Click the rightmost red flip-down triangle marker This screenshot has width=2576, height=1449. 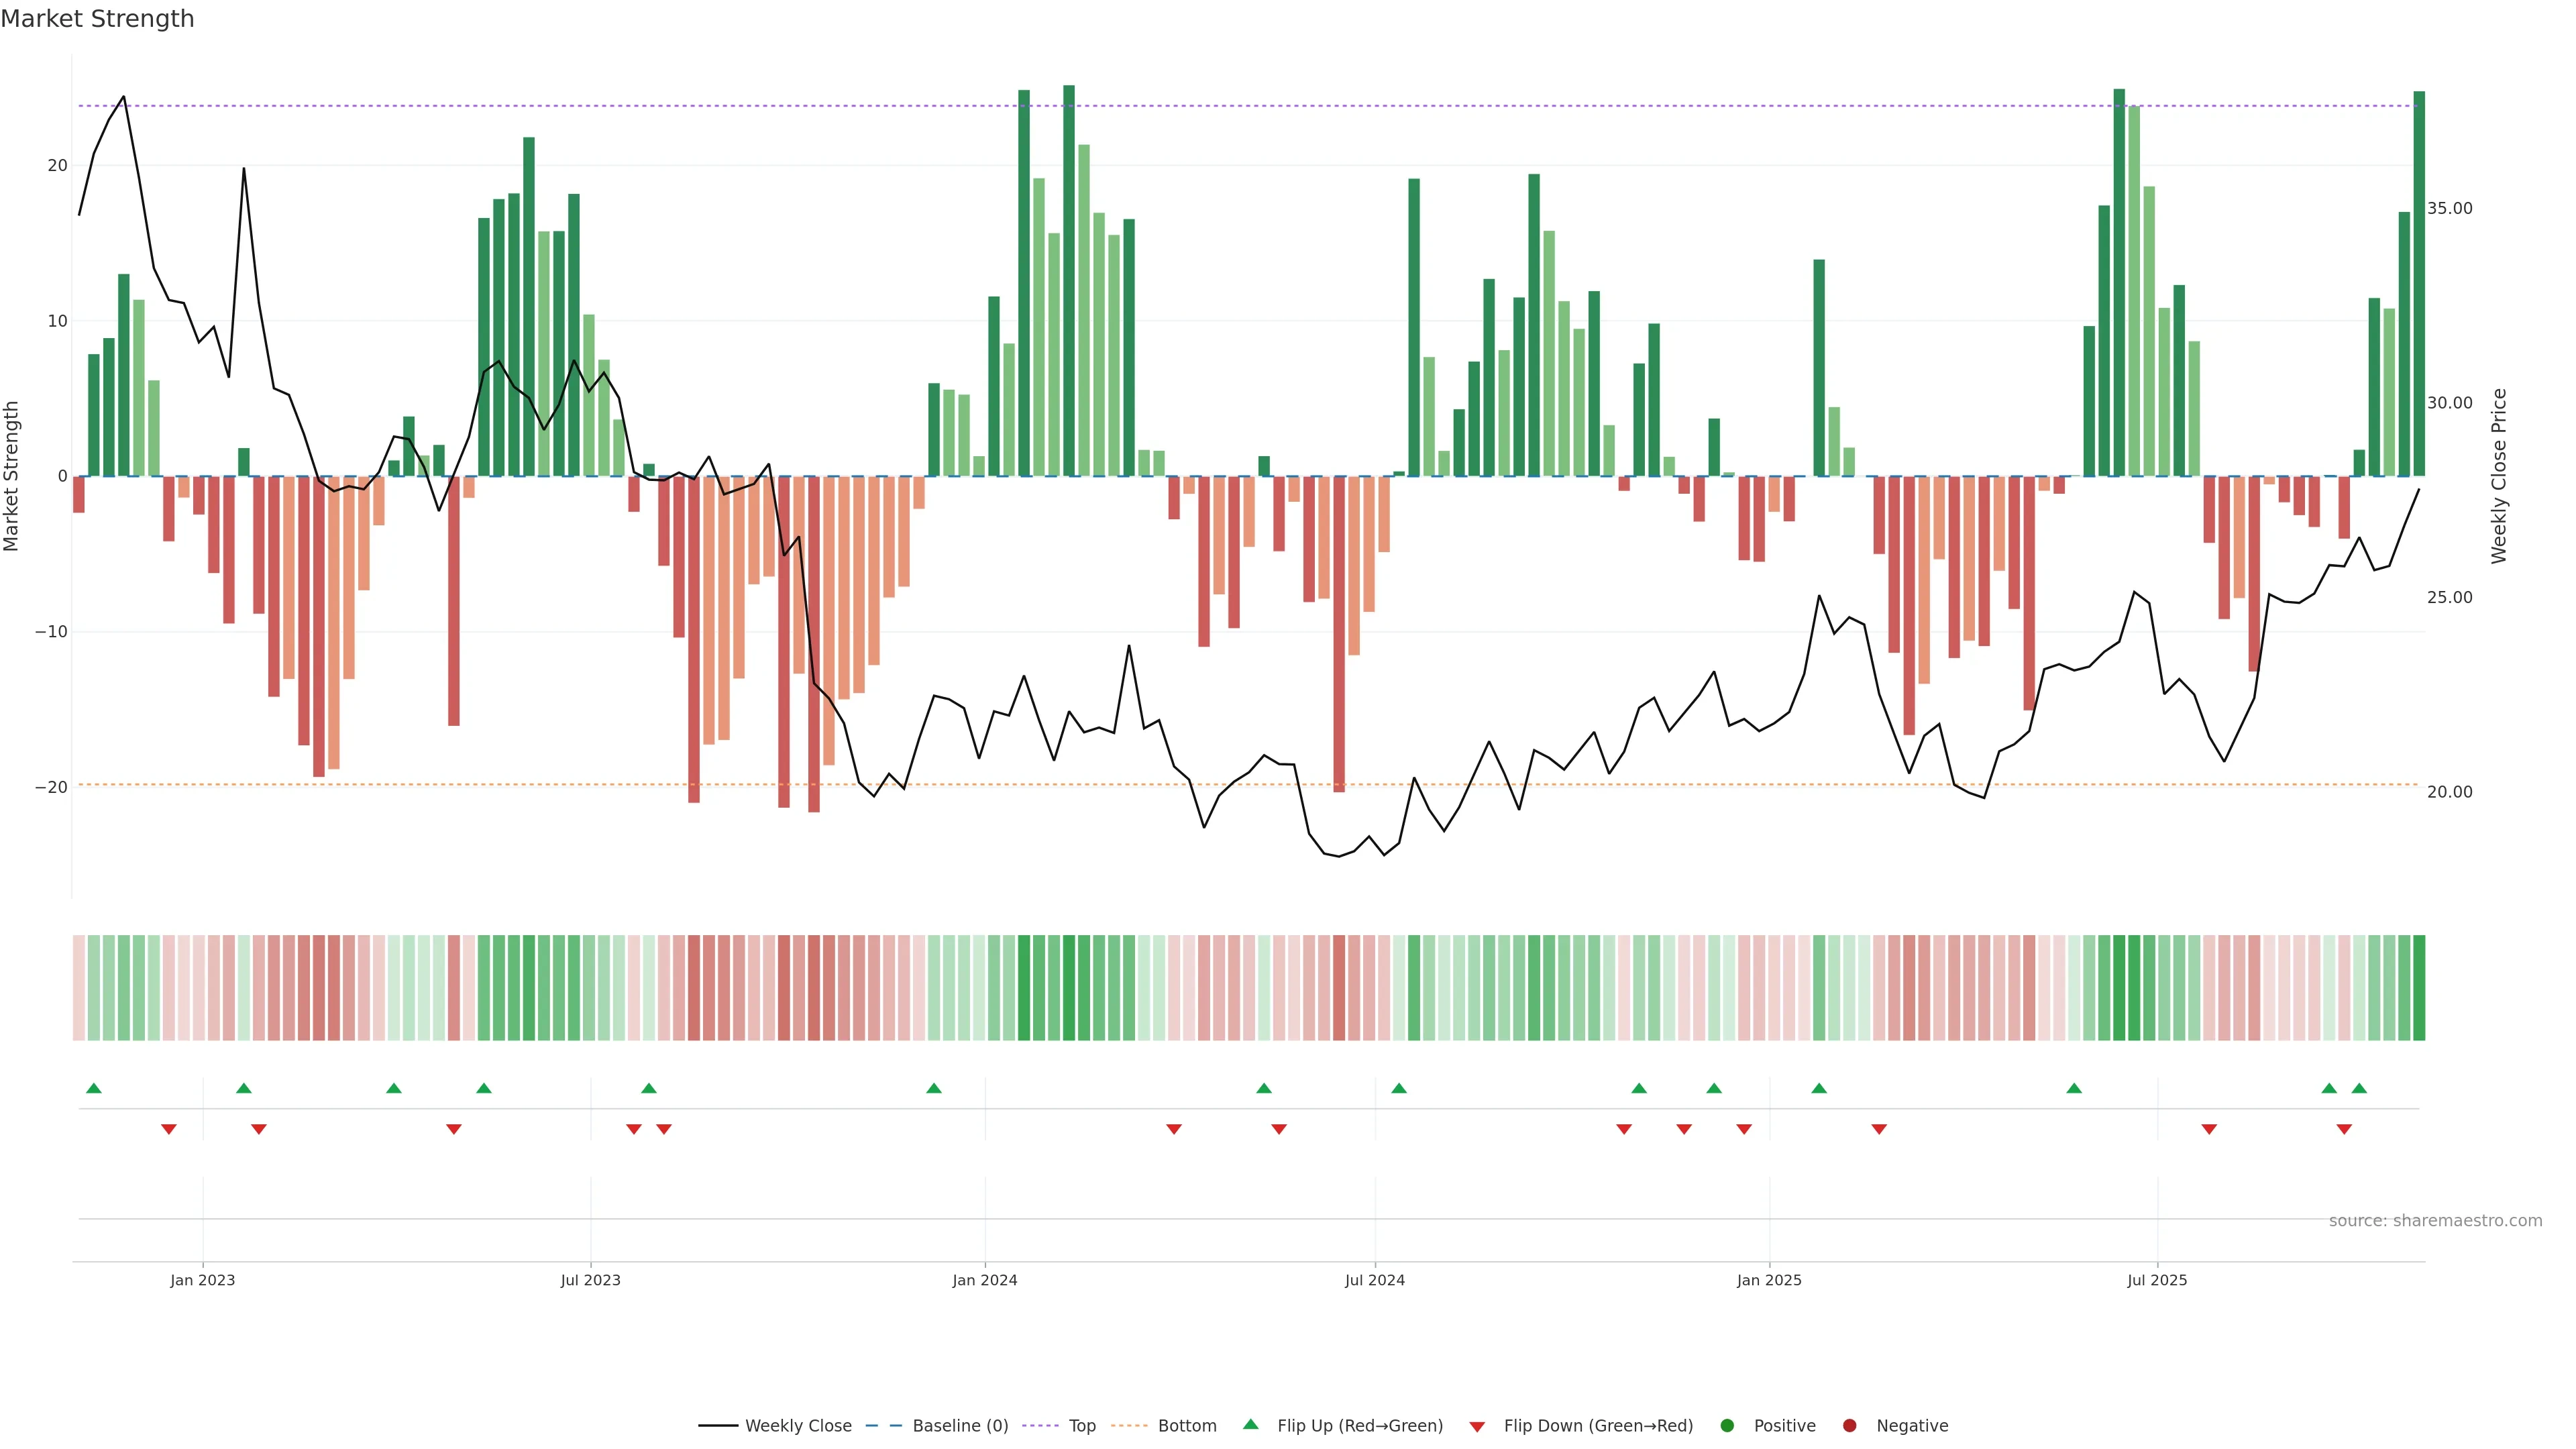[x=2344, y=1129]
